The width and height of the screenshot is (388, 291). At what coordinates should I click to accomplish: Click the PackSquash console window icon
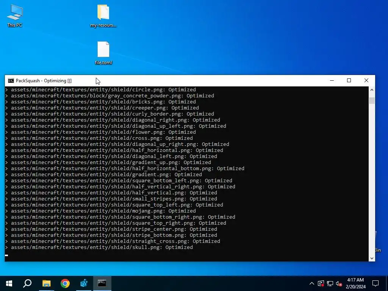tap(11, 81)
